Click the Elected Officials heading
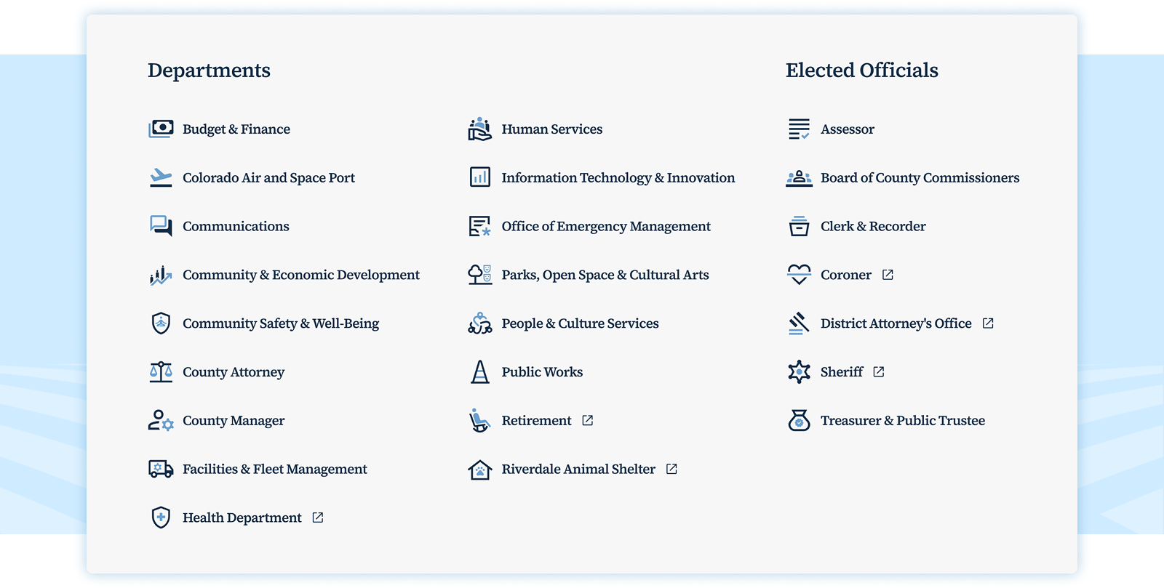This screenshot has width=1164, height=588. [x=862, y=71]
